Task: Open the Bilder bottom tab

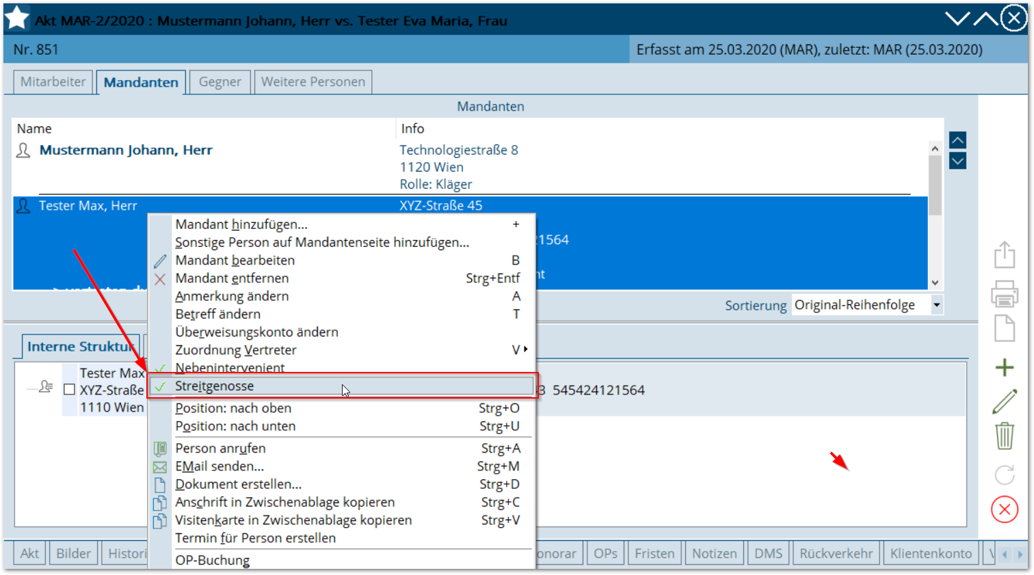Action: [x=73, y=553]
